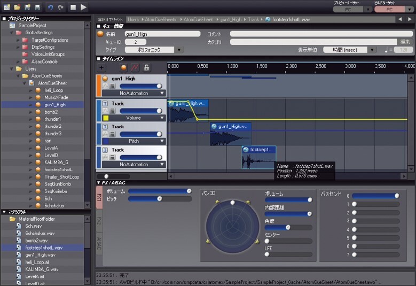Screen dimensions: 416x286
Task: Switch to the FX2 vertical tab
Action: click(x=99, y=220)
